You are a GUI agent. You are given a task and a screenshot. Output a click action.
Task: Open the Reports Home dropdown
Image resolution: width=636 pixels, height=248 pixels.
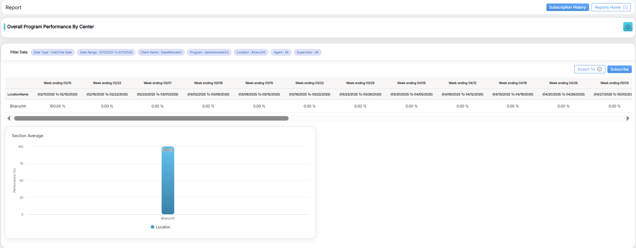pyautogui.click(x=611, y=7)
